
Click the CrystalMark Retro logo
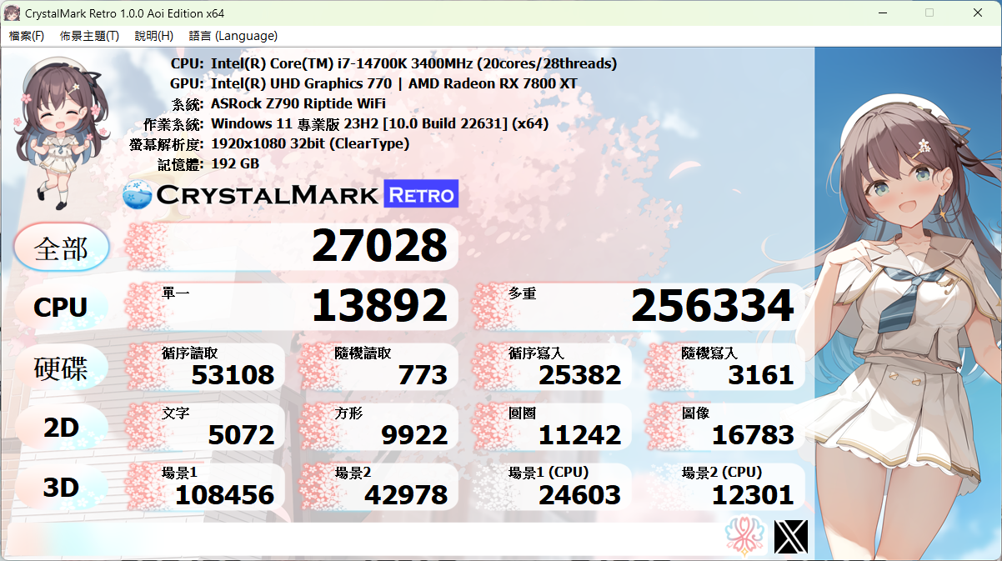[290, 195]
